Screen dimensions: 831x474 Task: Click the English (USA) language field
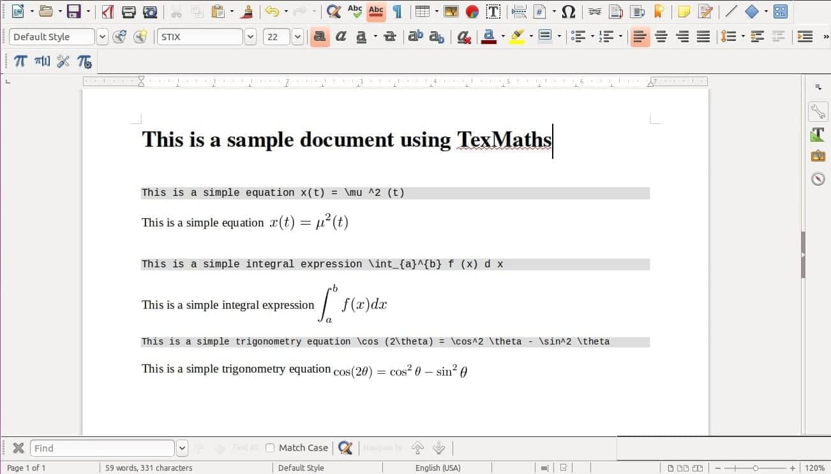pos(437,468)
